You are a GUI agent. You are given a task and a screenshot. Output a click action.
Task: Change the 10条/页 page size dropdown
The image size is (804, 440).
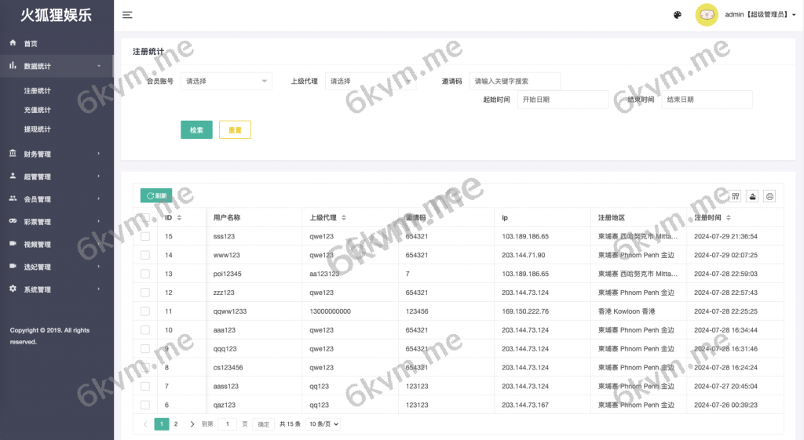tap(323, 424)
